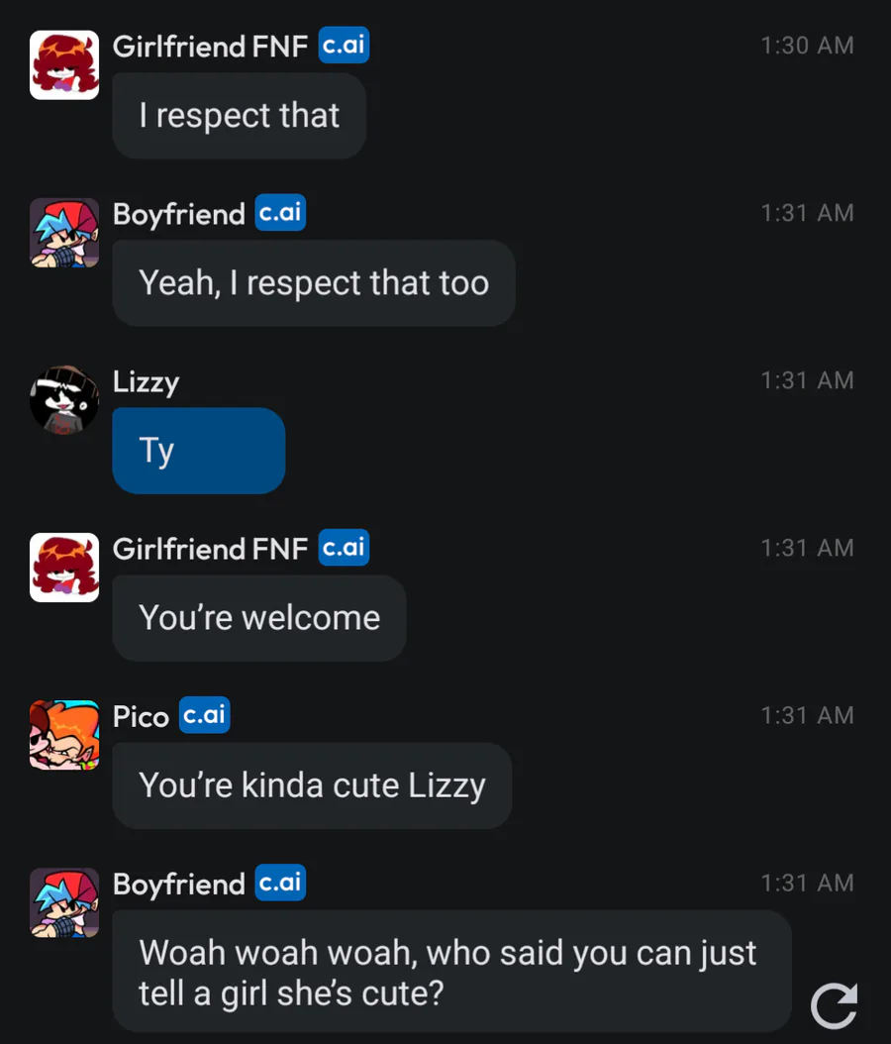
Task: Select the 'Woah woah woah' message bubble
Action: [x=451, y=972]
